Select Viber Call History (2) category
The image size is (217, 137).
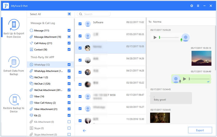coord(50,103)
